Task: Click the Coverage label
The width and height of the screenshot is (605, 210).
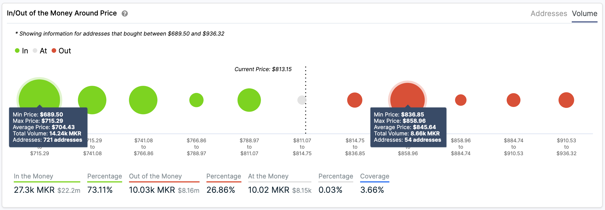Action: pos(375,176)
